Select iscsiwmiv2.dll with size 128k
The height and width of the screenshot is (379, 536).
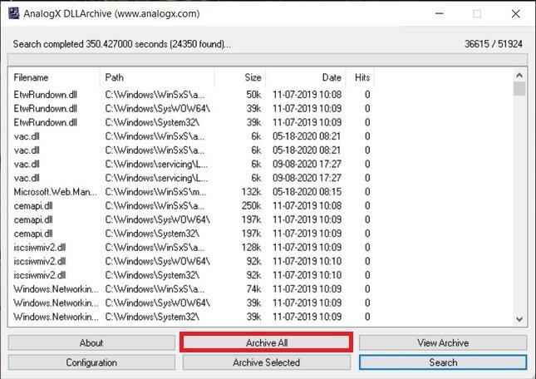tap(192, 248)
